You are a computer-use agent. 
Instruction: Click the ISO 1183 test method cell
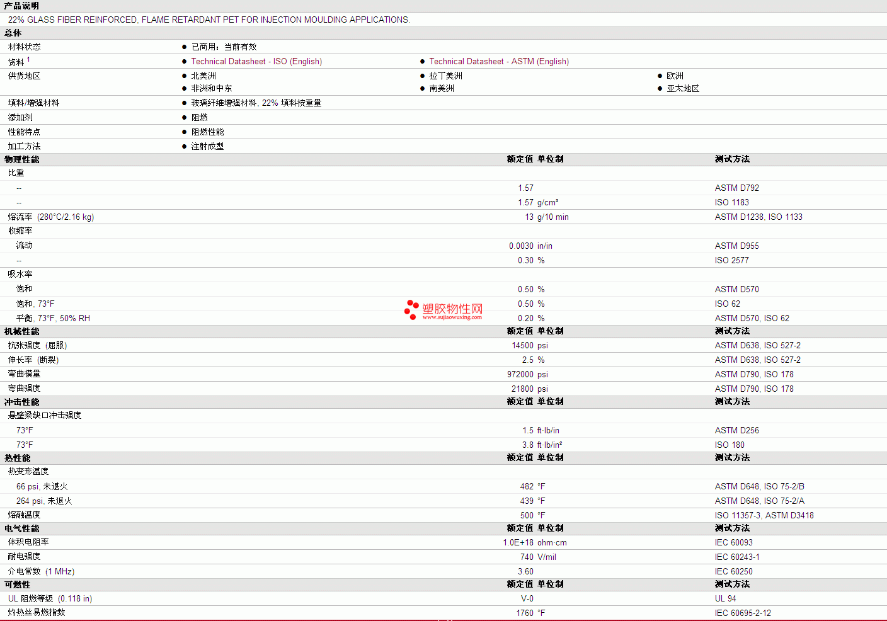[x=732, y=202]
